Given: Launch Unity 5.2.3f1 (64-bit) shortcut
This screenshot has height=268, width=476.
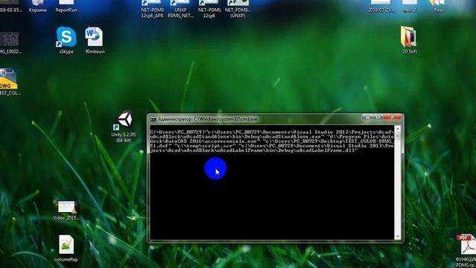Looking at the screenshot, I should point(123,127).
